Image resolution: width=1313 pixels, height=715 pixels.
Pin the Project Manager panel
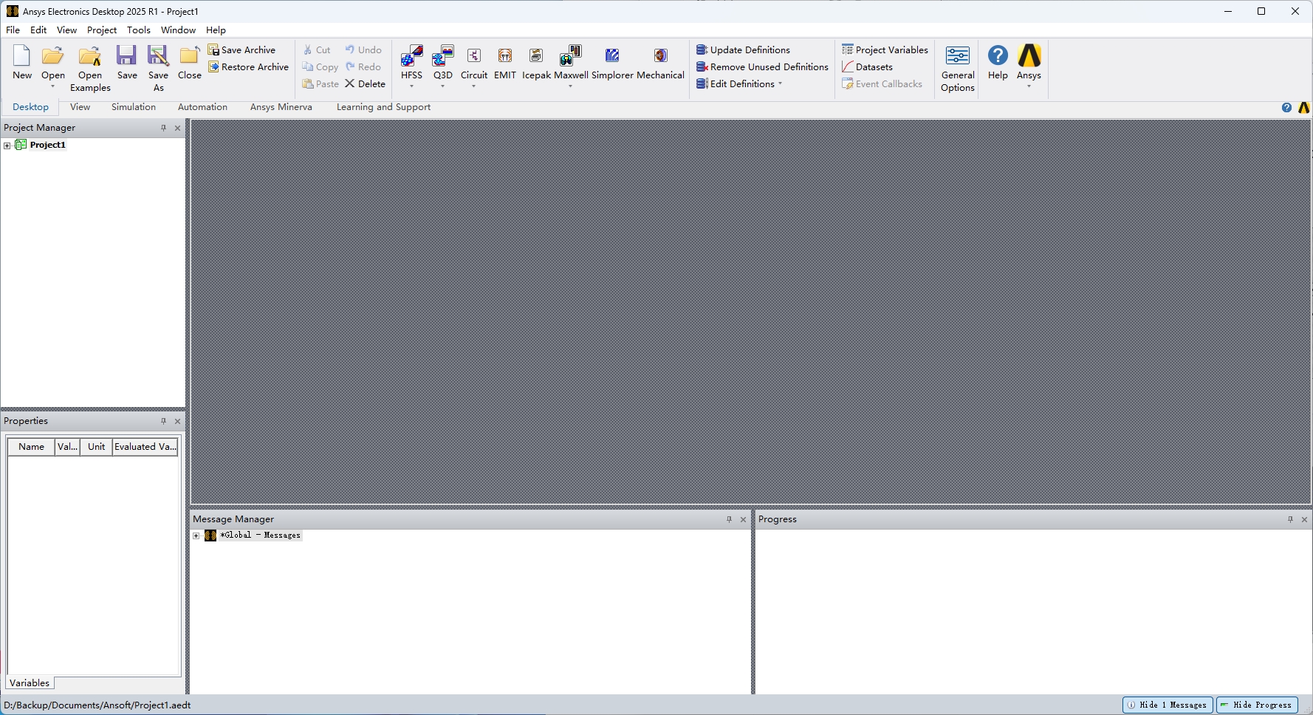(163, 128)
